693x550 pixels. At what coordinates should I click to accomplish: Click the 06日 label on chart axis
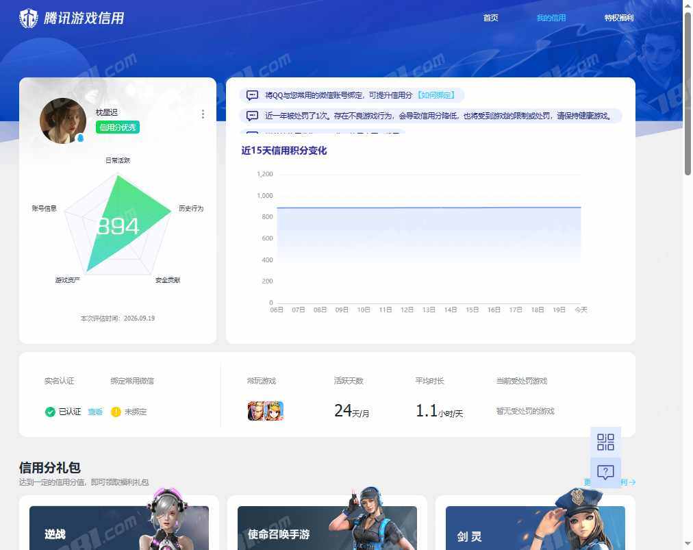tap(277, 310)
